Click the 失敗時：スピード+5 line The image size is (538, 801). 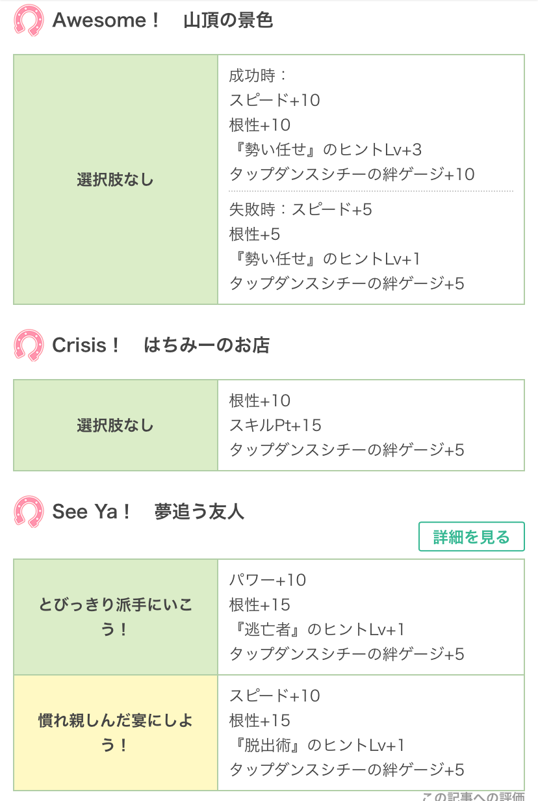tap(300, 209)
